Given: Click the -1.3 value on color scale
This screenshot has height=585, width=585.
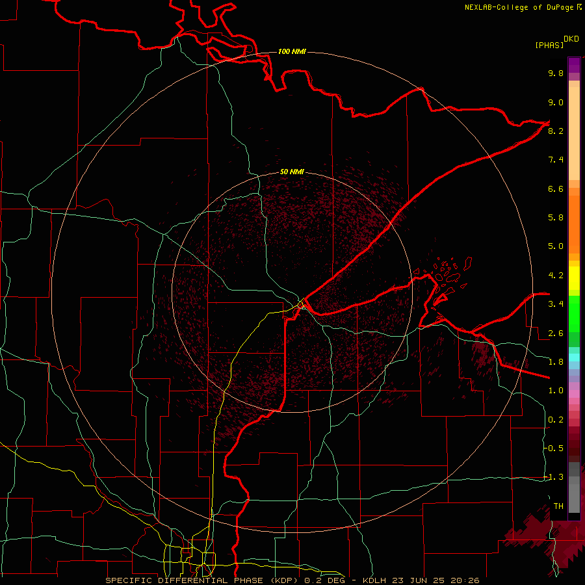Looking at the screenshot, I should click(554, 477).
